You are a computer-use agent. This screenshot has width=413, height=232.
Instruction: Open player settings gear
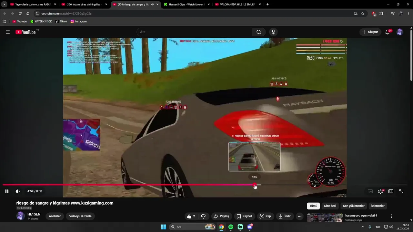[x=381, y=191]
